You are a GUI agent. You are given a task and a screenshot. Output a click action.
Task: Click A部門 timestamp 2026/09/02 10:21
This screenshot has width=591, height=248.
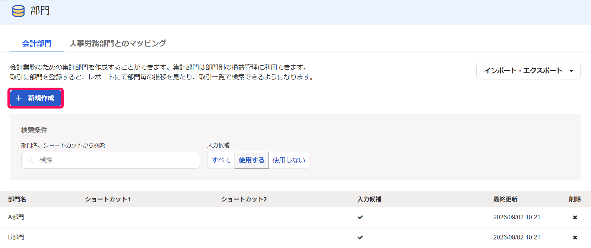(x=517, y=217)
